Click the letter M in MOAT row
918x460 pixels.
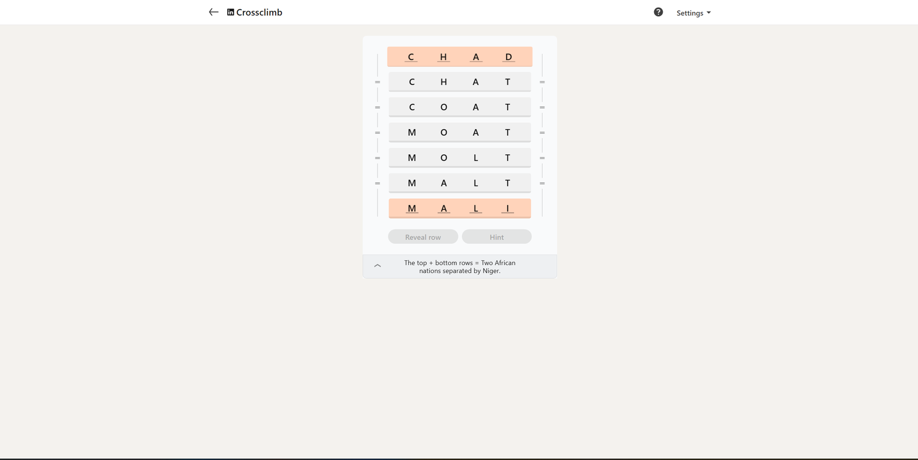412,132
